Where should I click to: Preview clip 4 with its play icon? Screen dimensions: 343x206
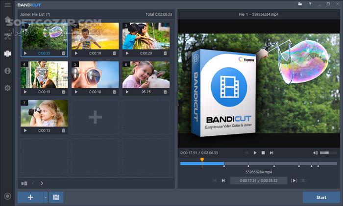pos(25,92)
